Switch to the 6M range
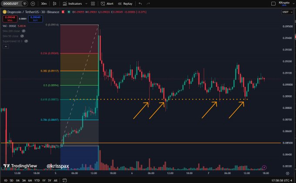The width and height of the screenshot is (296, 183). [30, 180]
